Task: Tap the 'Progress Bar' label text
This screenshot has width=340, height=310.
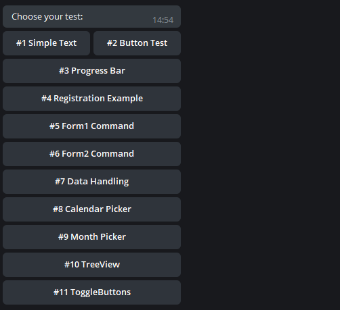Action: click(98, 71)
